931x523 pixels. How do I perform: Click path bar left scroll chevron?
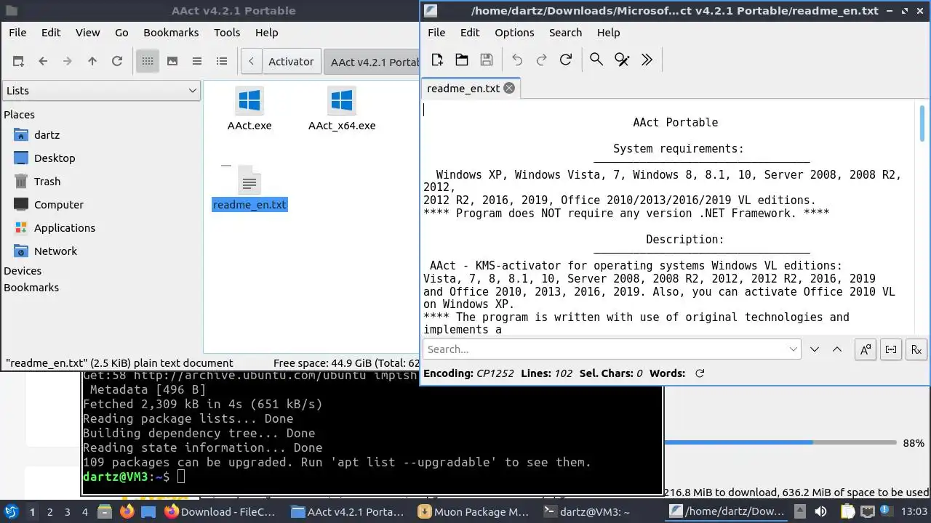pyautogui.click(x=251, y=61)
